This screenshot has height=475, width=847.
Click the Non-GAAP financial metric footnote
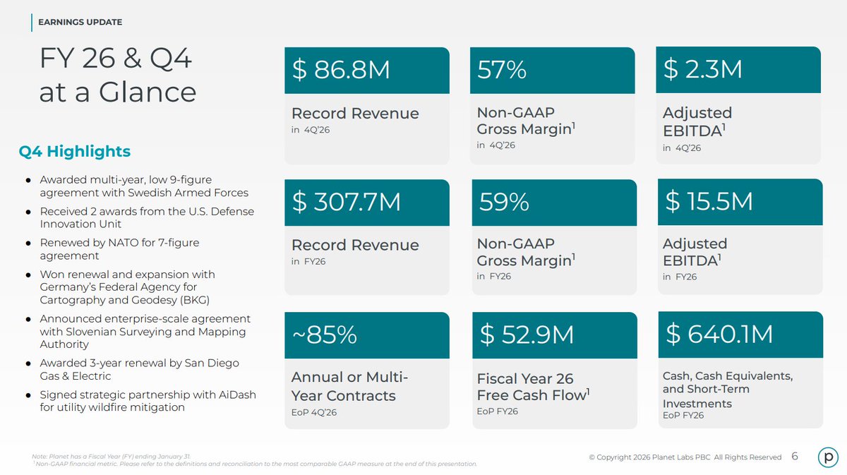(255, 464)
